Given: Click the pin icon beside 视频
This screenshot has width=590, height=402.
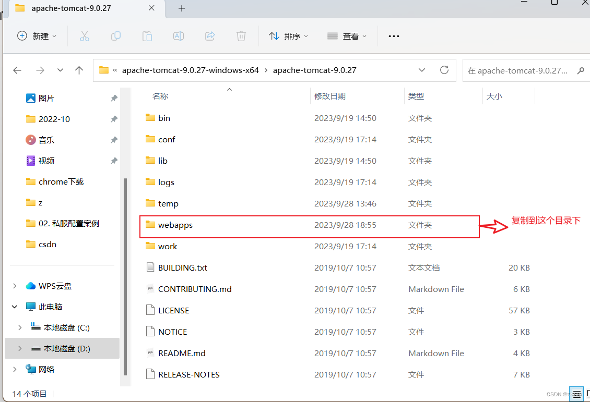Looking at the screenshot, I should coord(114,161).
